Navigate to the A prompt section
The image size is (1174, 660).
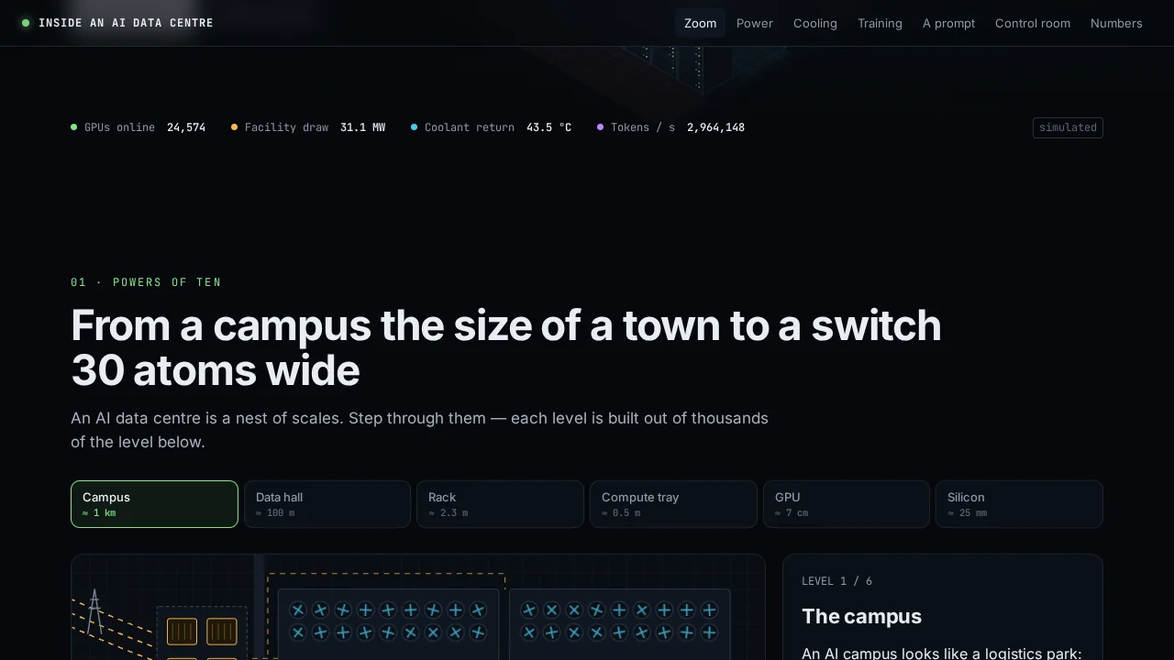click(948, 23)
